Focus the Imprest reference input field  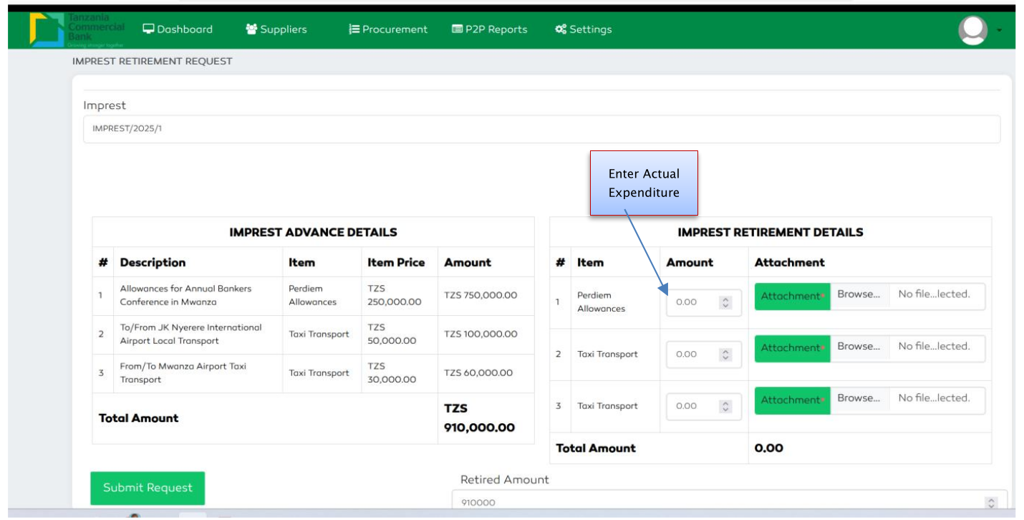click(541, 130)
